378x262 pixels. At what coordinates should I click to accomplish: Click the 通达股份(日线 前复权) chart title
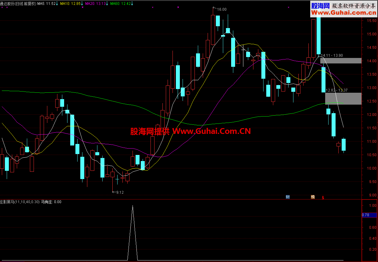18,4
